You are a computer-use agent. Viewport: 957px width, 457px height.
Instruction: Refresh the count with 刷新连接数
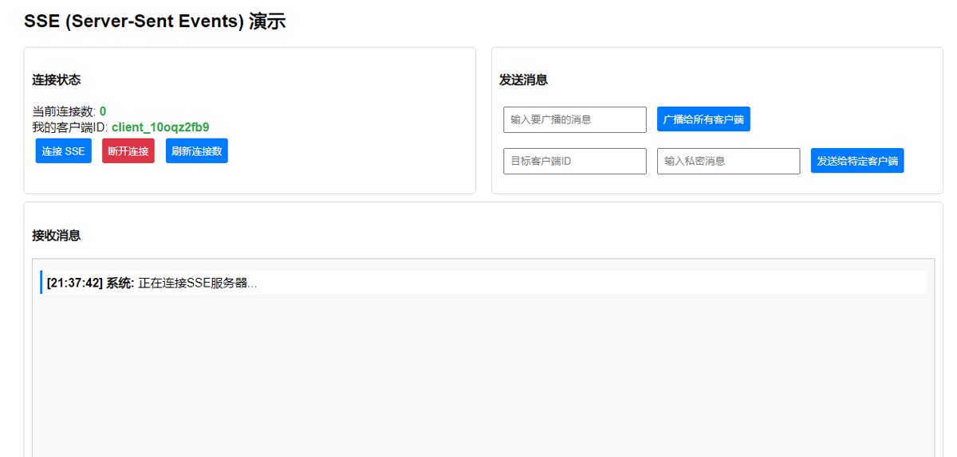(x=197, y=151)
